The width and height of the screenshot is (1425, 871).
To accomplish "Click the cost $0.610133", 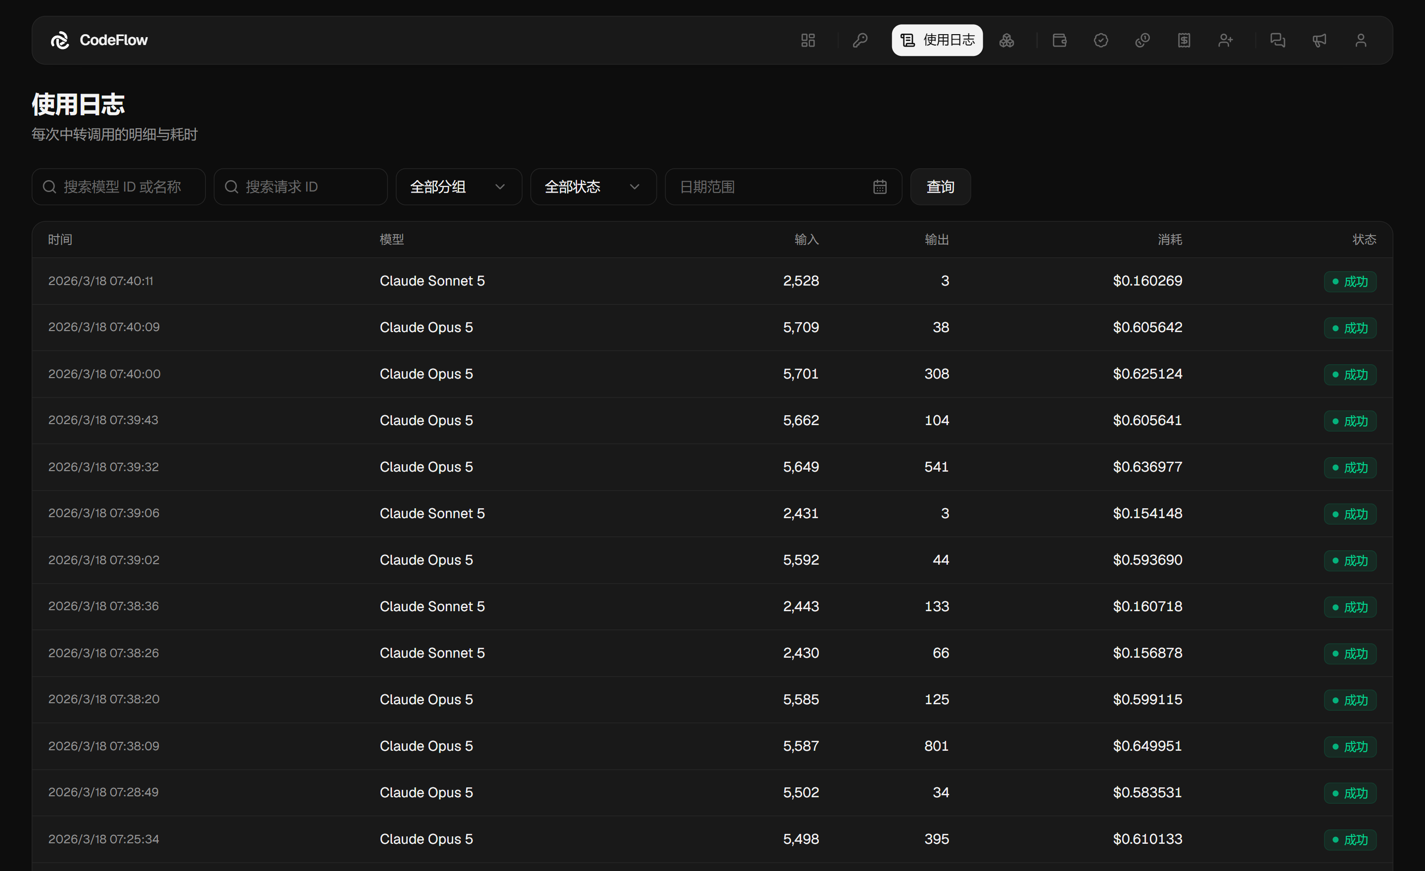I will (x=1147, y=839).
